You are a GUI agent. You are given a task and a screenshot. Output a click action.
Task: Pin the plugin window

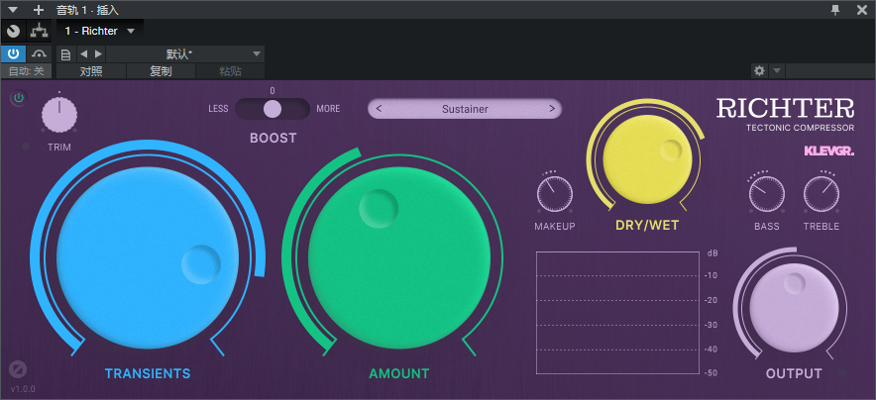(x=835, y=10)
